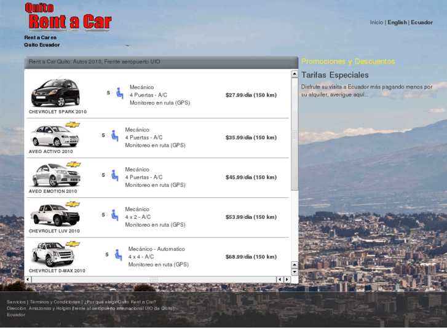Click the Aveo Activo 2010 car photo
Image resolution: width=447 pixels, height=335 pixels.
tap(55, 136)
